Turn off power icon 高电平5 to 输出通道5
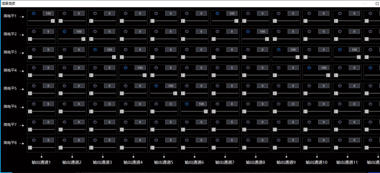Image resolution: width=380 pixels, height=173 pixels. [156, 86]
